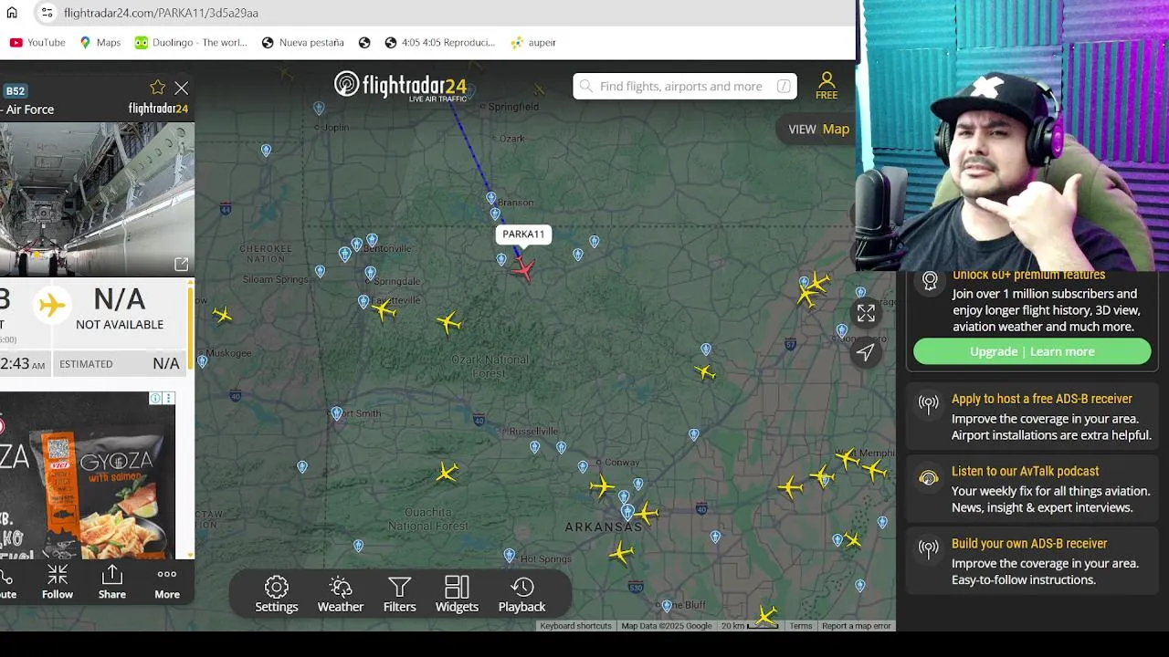
Task: Close the Gyoza advertisement
Action: click(168, 399)
